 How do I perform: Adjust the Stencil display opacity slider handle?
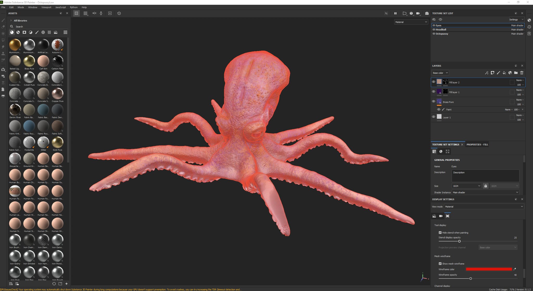coord(459,241)
